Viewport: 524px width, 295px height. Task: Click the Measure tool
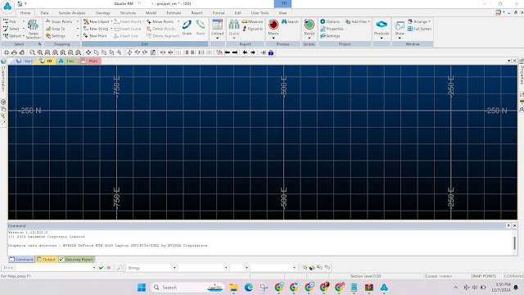click(x=252, y=21)
